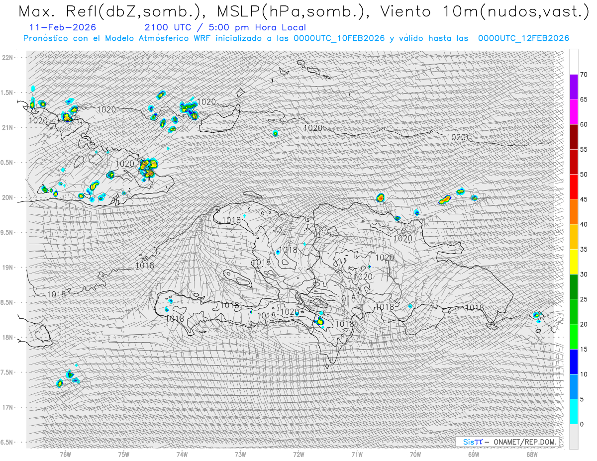597x461 pixels.
Task: Click the colorbar scale value '25'
Action: coord(584,299)
